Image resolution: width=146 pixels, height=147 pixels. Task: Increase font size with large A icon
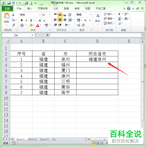(x=40, y=21)
